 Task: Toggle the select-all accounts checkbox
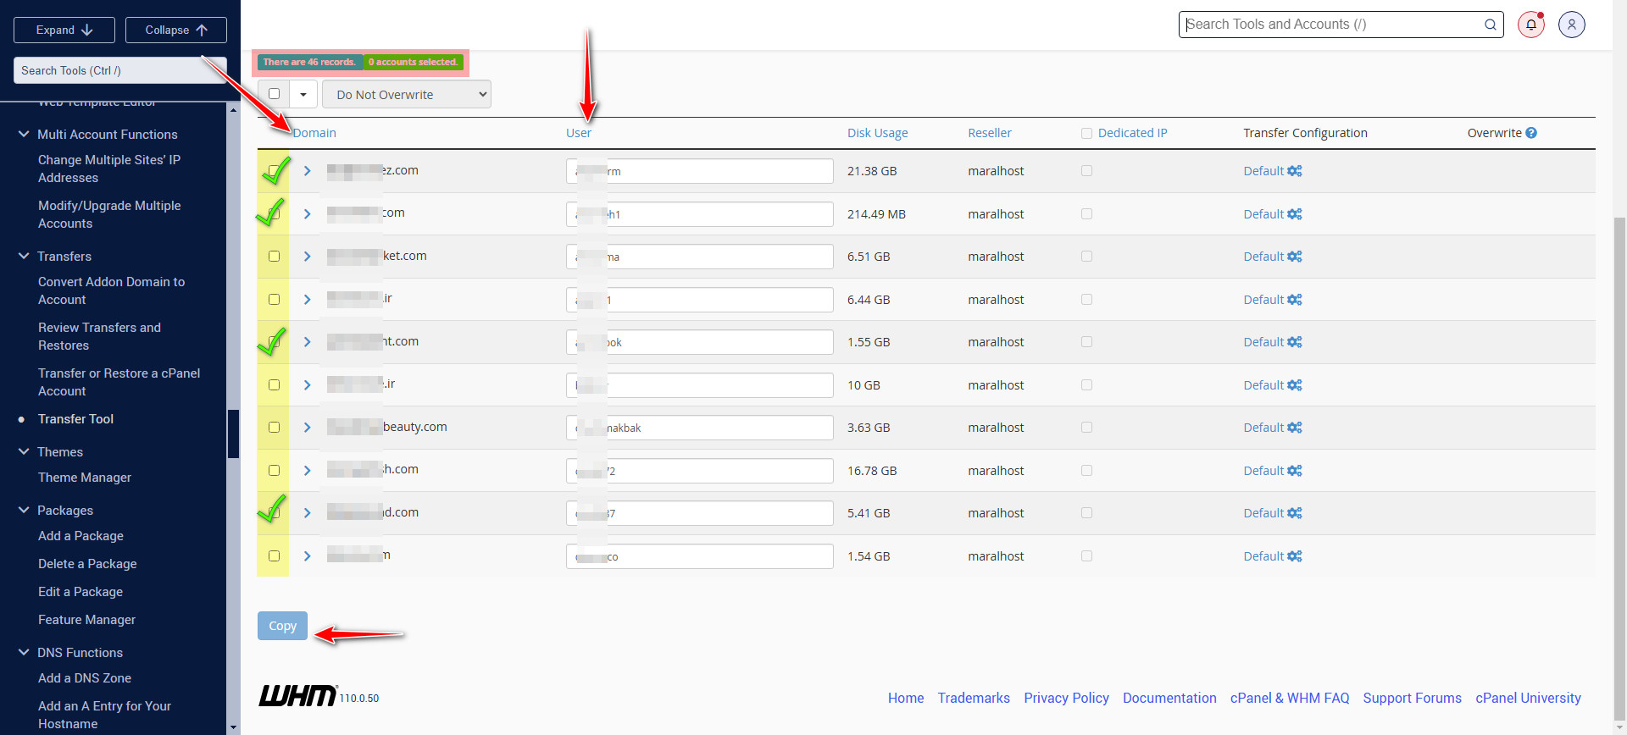click(274, 94)
